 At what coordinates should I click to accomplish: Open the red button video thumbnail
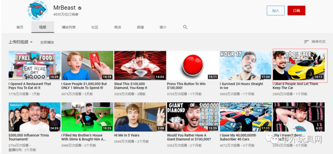coord(193,65)
